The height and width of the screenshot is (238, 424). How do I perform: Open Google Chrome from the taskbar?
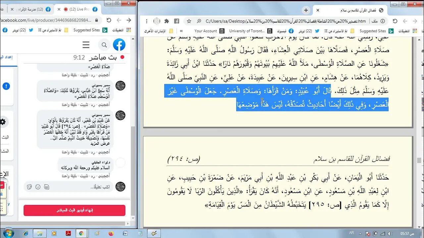[x=81, y=233]
